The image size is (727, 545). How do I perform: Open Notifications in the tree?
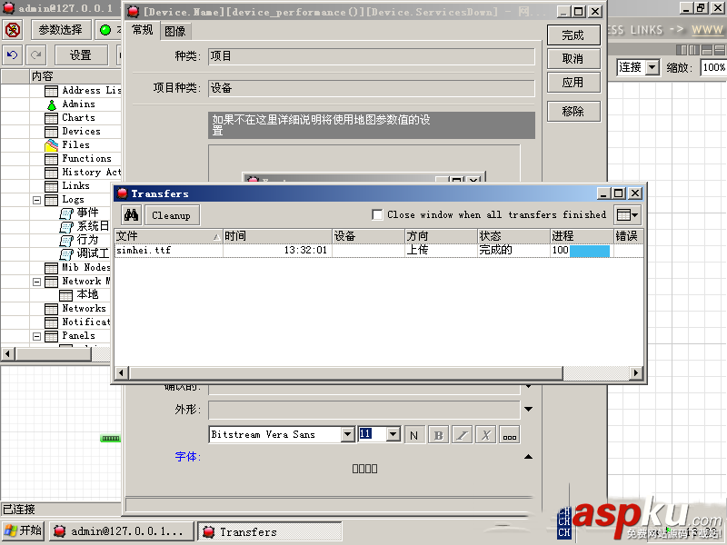(x=78, y=322)
